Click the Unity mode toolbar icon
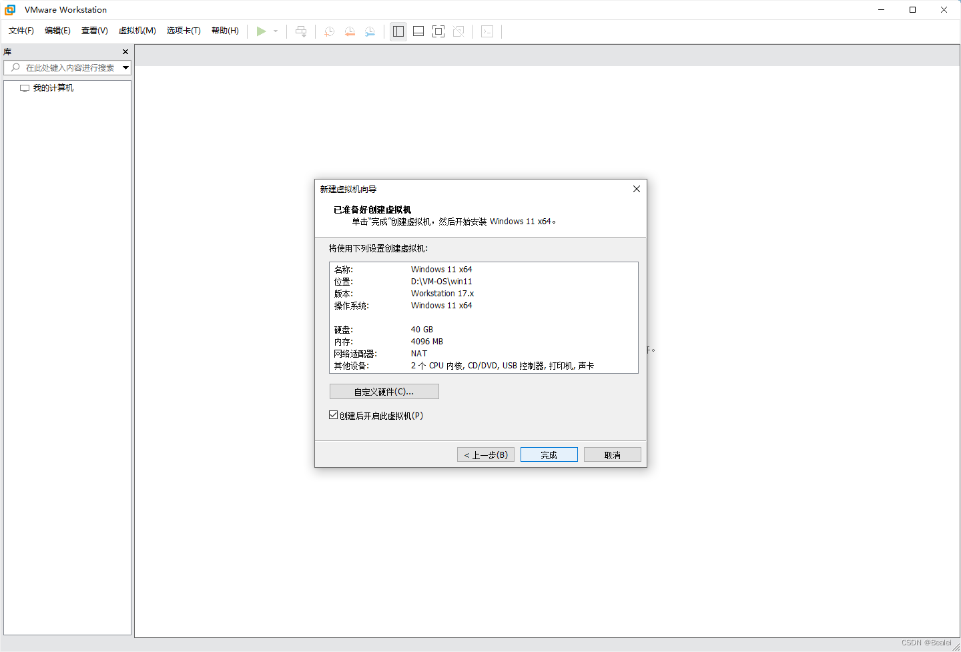This screenshot has width=961, height=652. tap(458, 31)
